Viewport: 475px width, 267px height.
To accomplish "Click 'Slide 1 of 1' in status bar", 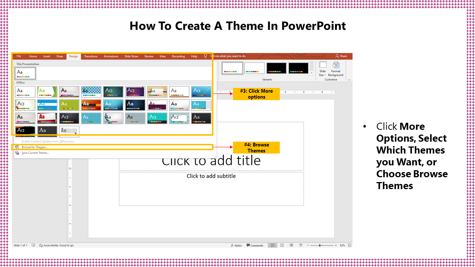I will coord(20,245).
